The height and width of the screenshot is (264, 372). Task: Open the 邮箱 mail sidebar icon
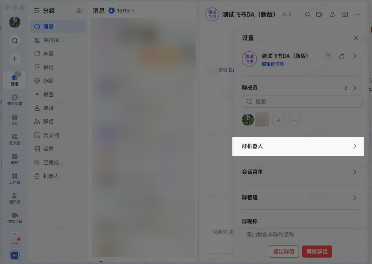15,159
